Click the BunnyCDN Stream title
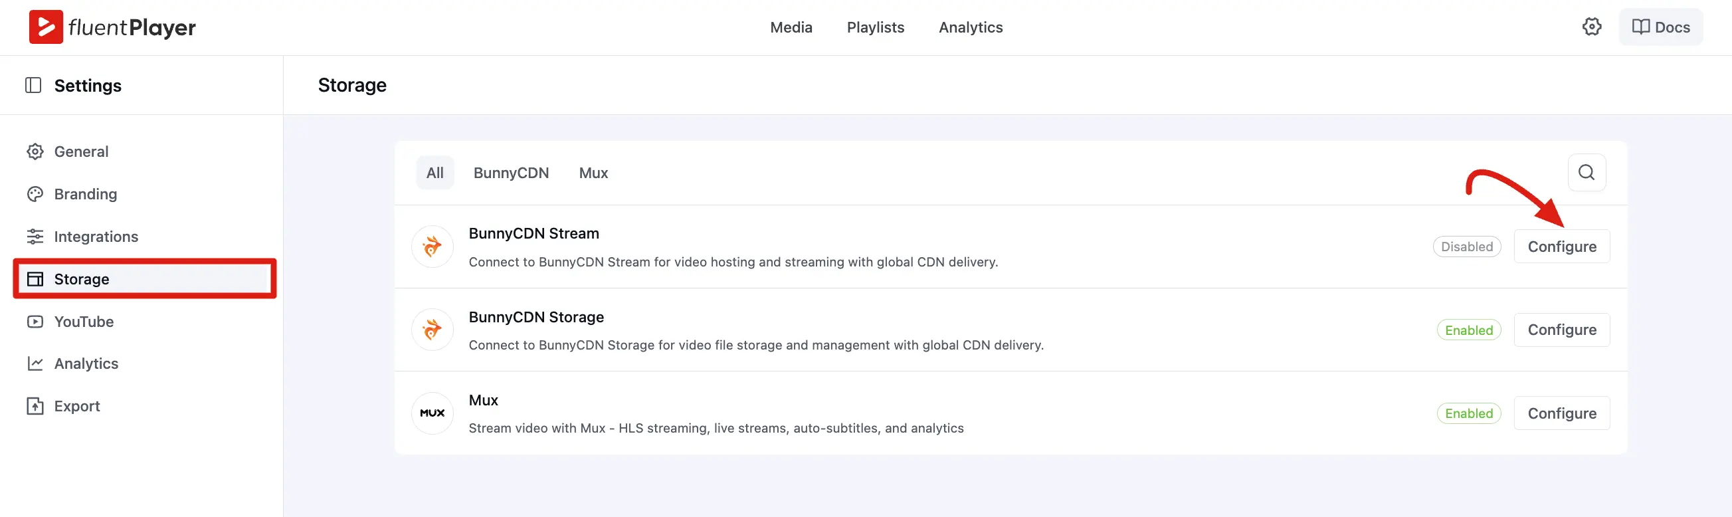The height and width of the screenshot is (517, 1732). [533, 233]
